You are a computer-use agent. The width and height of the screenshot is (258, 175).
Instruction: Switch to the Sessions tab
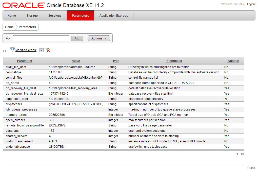(x=55, y=16)
